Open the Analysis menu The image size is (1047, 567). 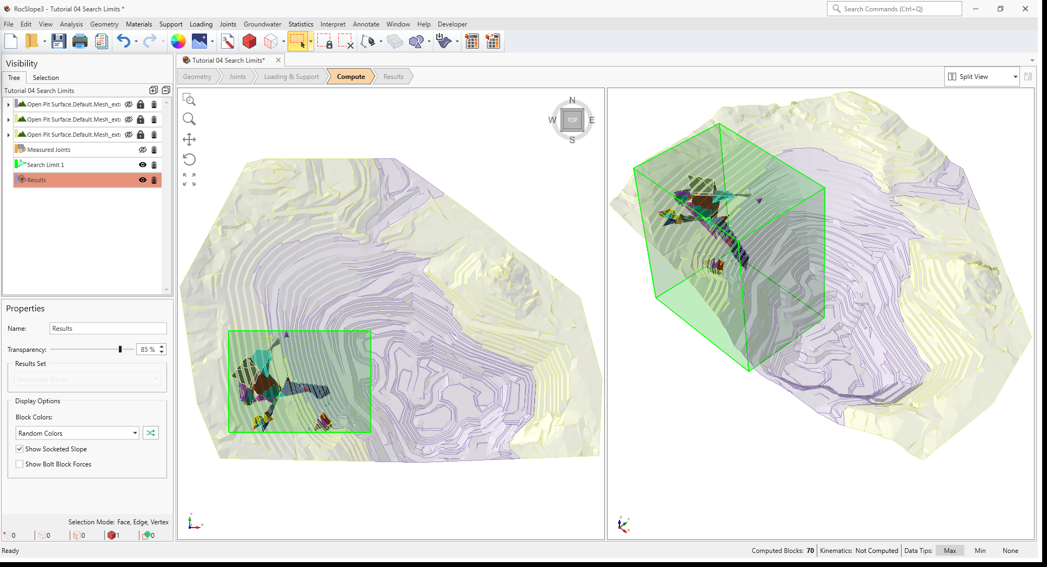71,24
